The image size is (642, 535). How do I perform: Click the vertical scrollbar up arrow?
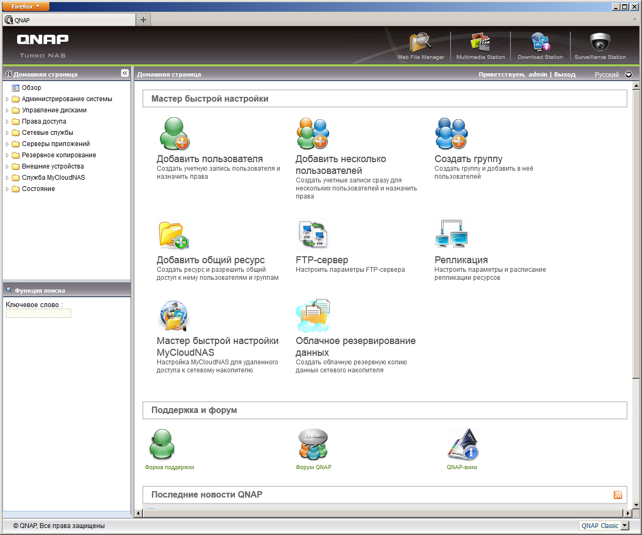tap(637, 86)
